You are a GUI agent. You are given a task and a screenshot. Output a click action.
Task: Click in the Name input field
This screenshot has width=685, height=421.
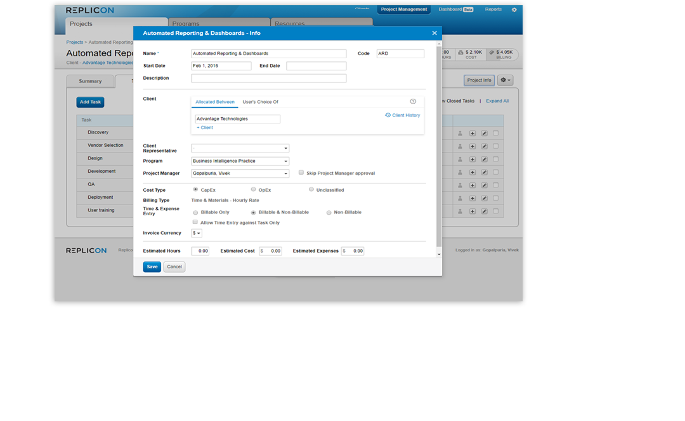click(269, 54)
